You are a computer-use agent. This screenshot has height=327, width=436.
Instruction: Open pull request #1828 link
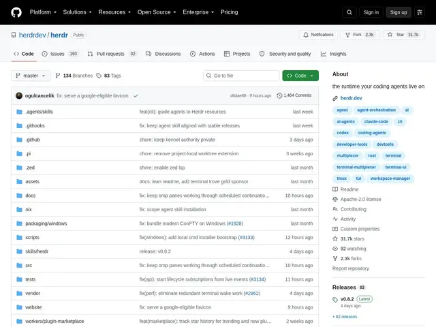pos(234,223)
